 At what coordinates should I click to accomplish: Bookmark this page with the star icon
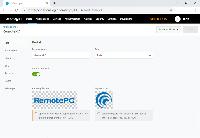point(171,10)
